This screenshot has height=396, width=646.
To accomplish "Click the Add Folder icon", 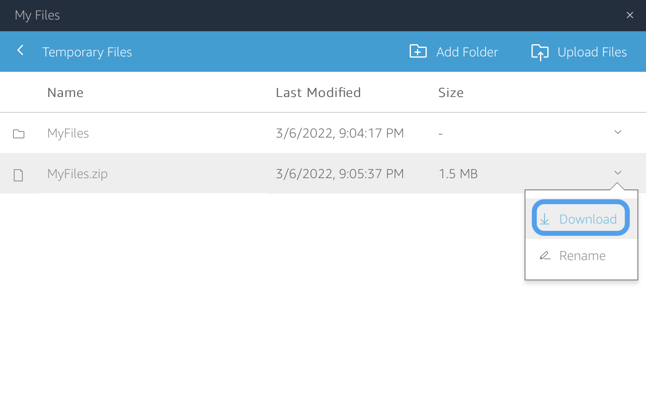I will pyautogui.click(x=418, y=52).
